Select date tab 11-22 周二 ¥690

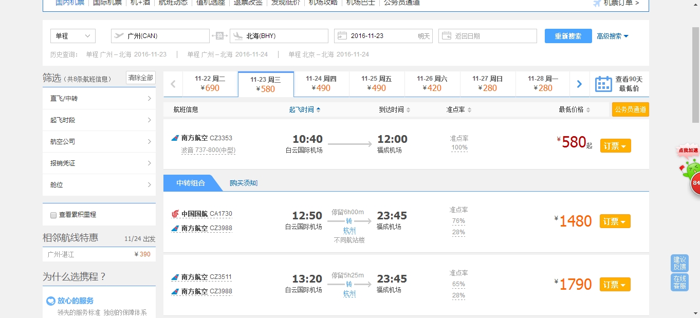coord(210,84)
